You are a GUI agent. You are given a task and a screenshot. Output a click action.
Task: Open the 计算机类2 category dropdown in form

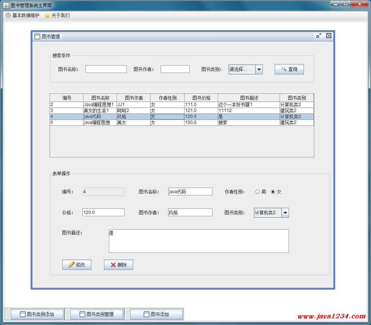point(271,213)
